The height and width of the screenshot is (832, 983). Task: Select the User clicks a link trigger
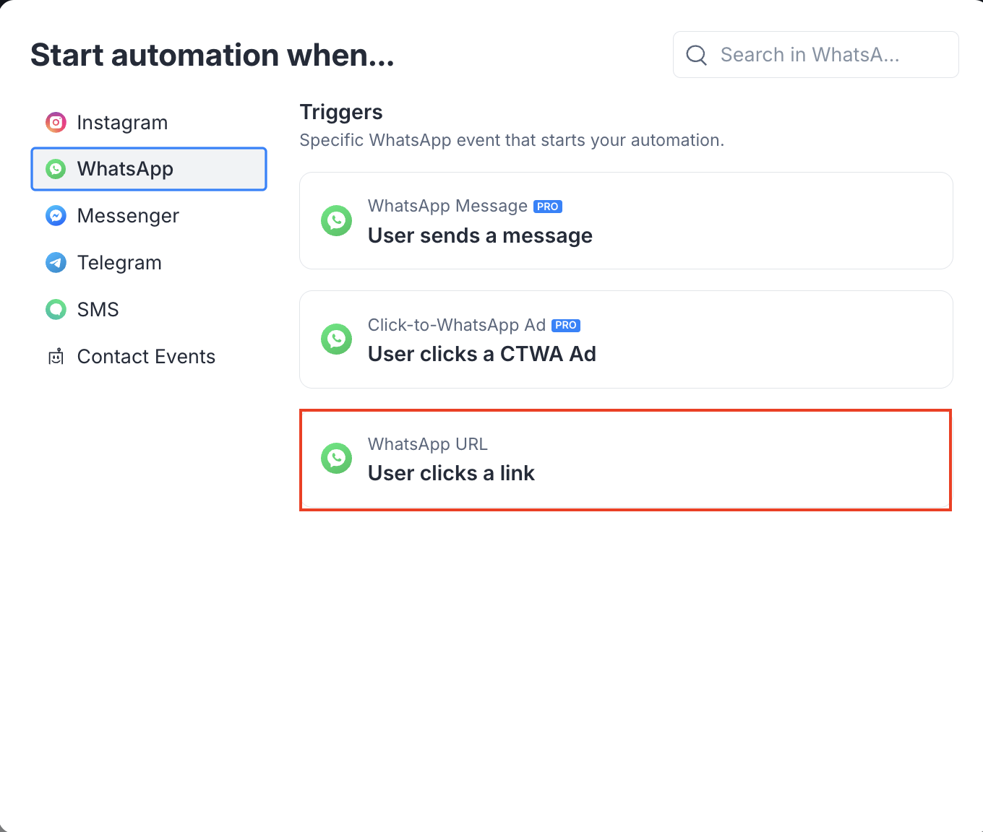626,460
